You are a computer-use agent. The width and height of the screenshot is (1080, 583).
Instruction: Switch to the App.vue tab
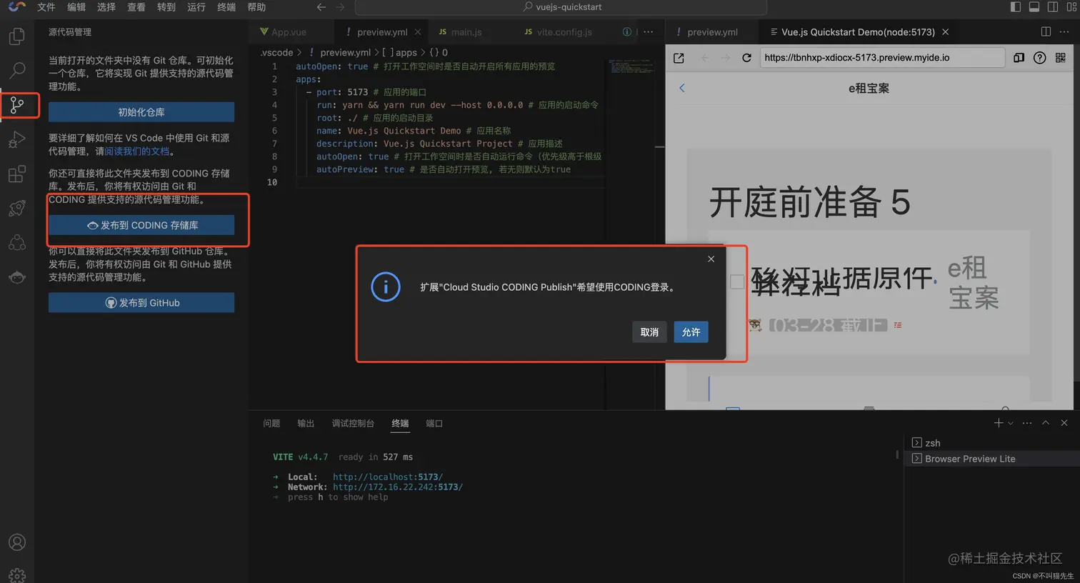tap(289, 32)
